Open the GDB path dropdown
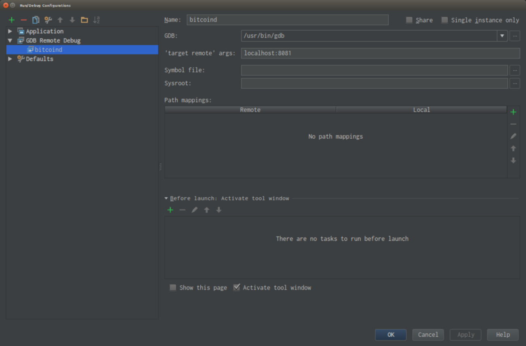526x346 pixels. pos(502,36)
